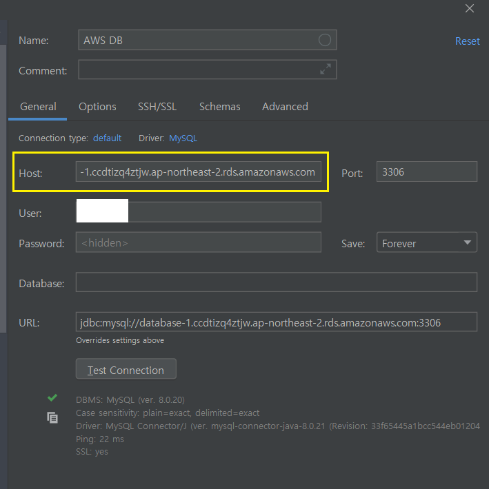Click the empty Database input field

pos(277,282)
